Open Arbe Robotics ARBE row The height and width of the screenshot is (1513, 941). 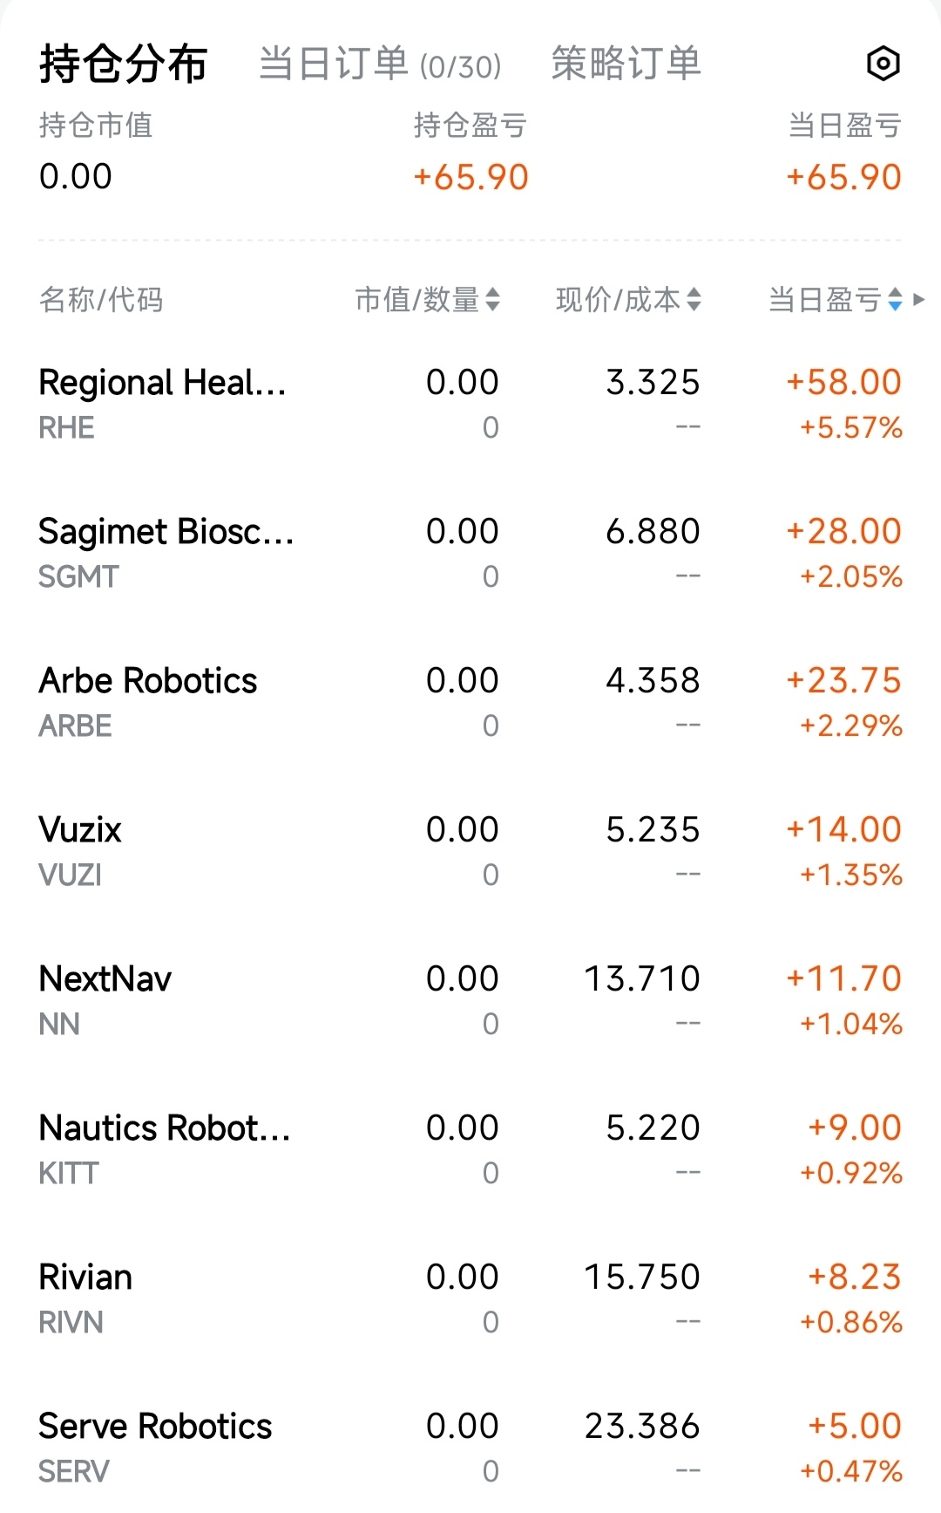(470, 702)
